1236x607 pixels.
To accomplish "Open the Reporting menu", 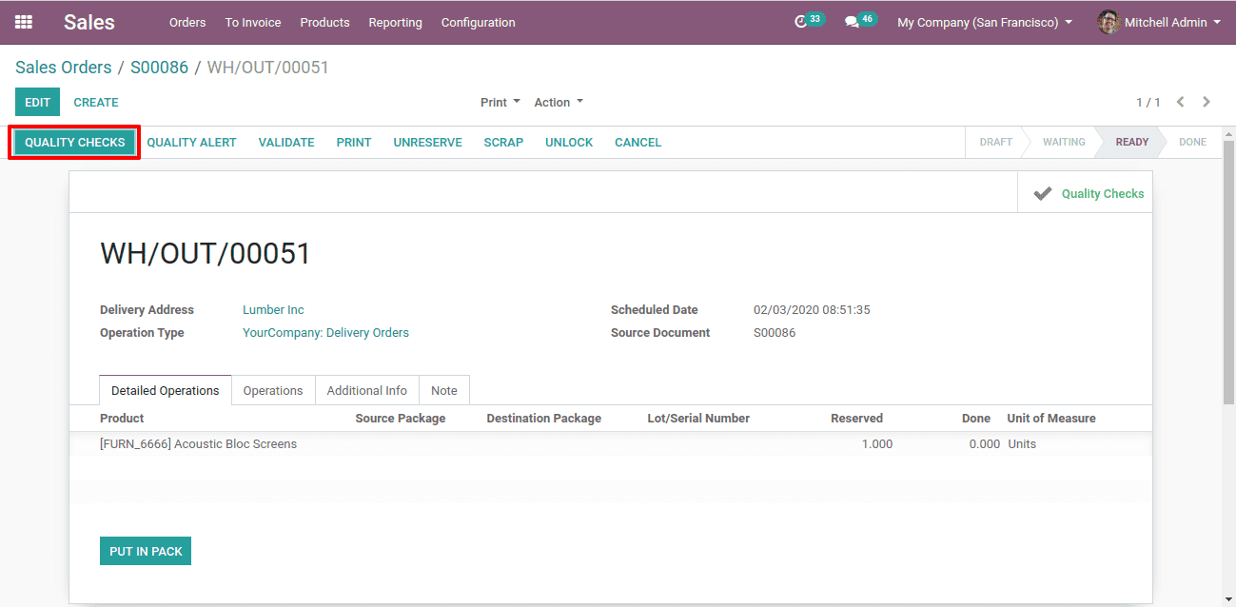I will click(x=395, y=22).
